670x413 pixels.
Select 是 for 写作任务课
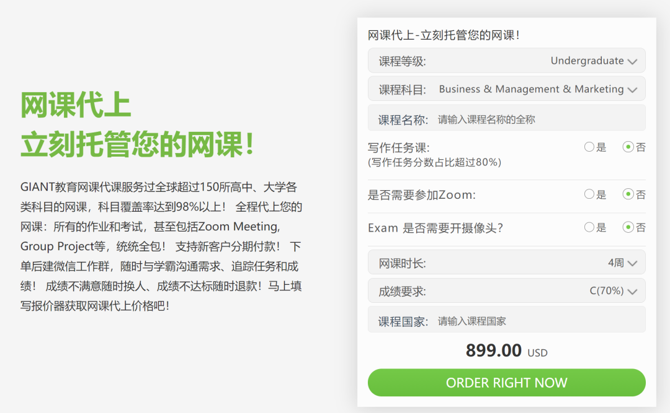point(589,147)
